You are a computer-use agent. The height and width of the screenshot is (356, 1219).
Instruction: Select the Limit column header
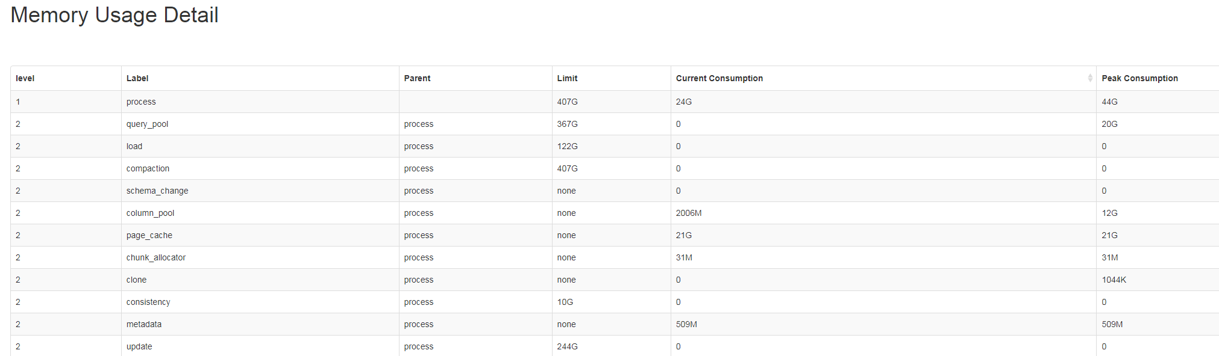pos(567,78)
